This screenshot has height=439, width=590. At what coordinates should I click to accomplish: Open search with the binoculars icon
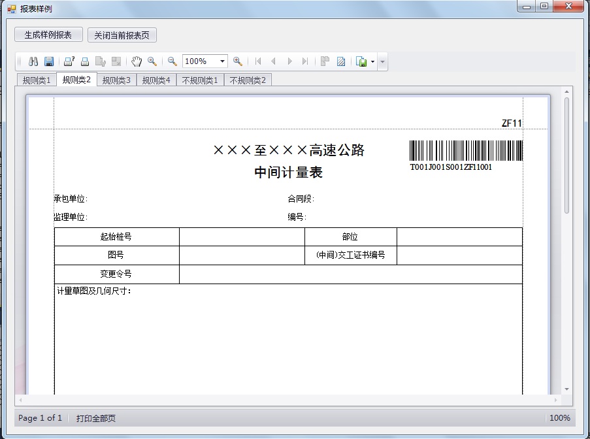tap(33, 61)
